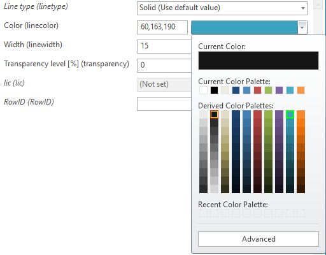Click the RowID (RowID) label

tap(29, 102)
